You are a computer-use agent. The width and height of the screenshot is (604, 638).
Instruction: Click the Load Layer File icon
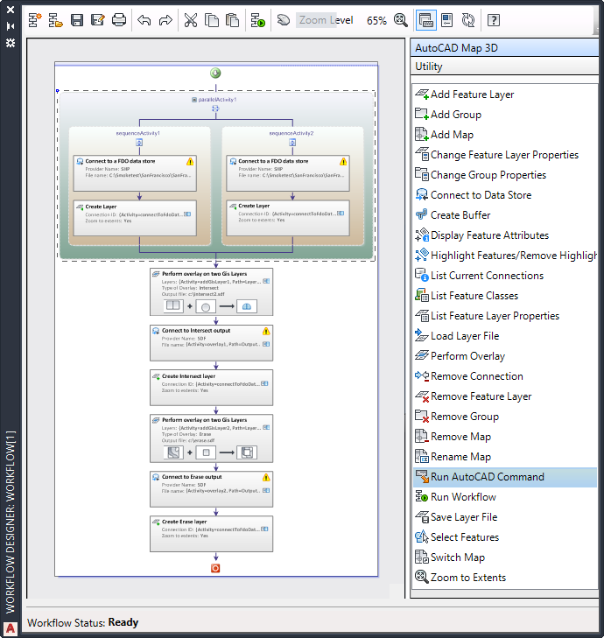[422, 336]
